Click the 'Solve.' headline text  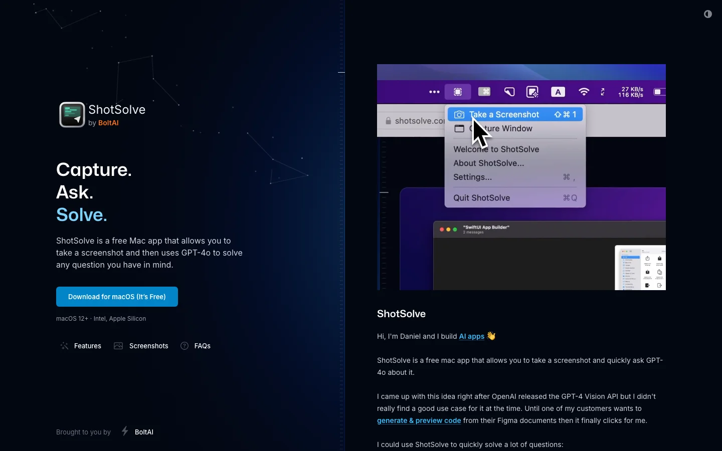(82, 215)
